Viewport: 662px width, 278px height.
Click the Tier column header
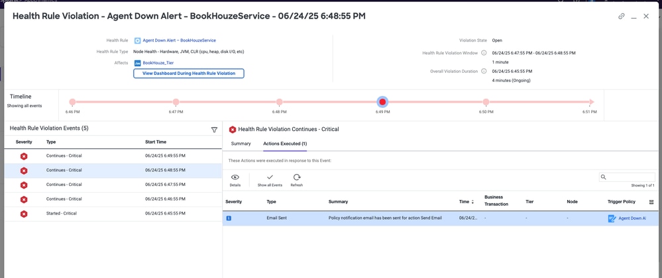click(530, 202)
